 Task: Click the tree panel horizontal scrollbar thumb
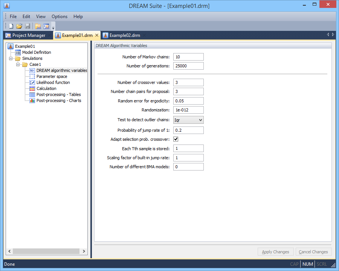coord(46,251)
